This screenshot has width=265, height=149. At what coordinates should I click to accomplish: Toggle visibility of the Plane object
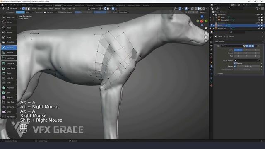click(x=259, y=26)
